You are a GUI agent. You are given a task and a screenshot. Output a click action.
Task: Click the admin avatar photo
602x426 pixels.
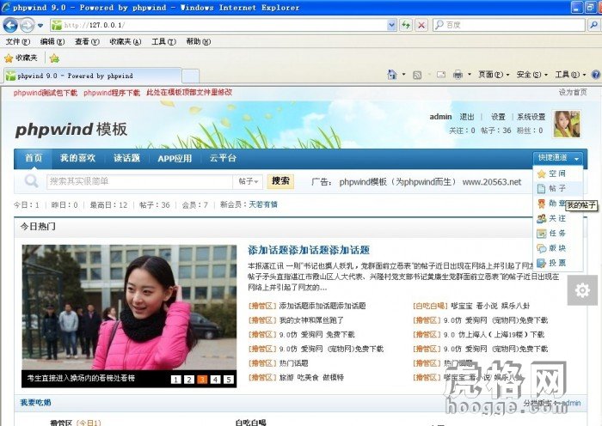click(x=567, y=124)
